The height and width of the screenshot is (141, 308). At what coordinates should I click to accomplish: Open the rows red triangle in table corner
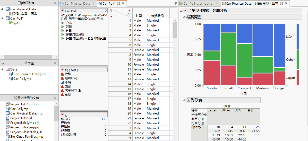pos(111,16)
